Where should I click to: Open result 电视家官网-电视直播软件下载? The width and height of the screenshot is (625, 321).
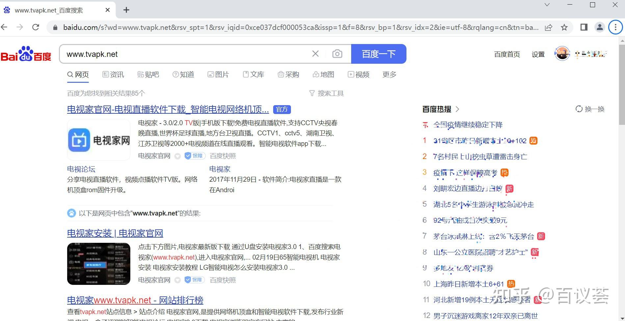tap(168, 109)
